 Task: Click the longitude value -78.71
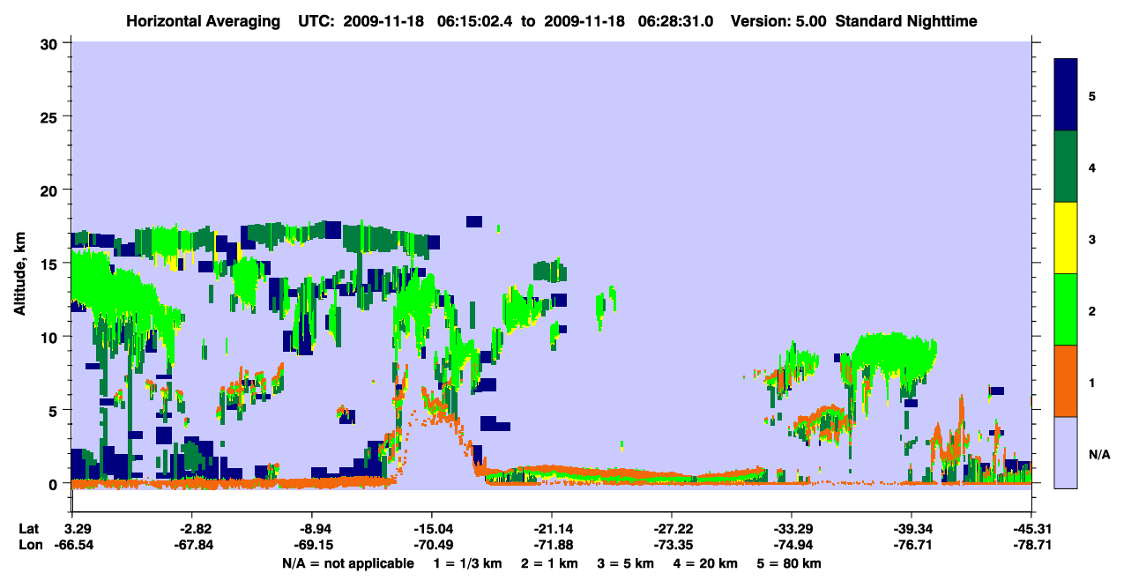pyautogui.click(x=1031, y=546)
